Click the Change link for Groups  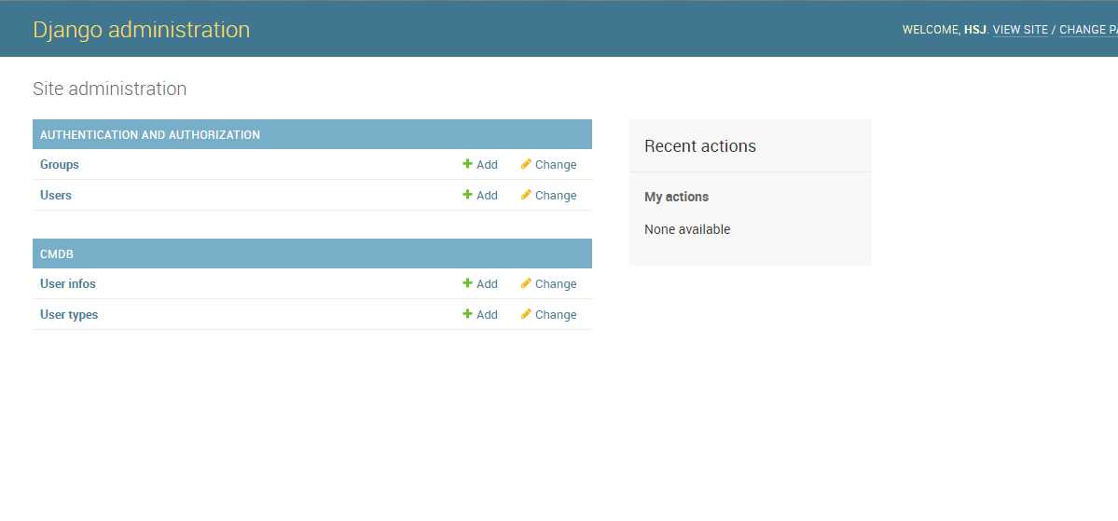tap(556, 165)
